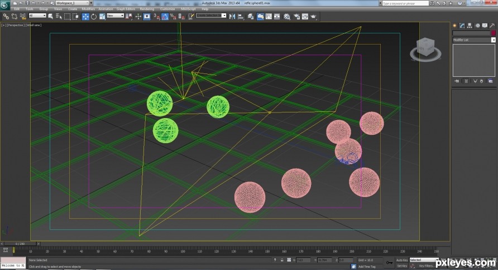
Task: Open the Create Selection Set dropdown
Action: (x=211, y=16)
